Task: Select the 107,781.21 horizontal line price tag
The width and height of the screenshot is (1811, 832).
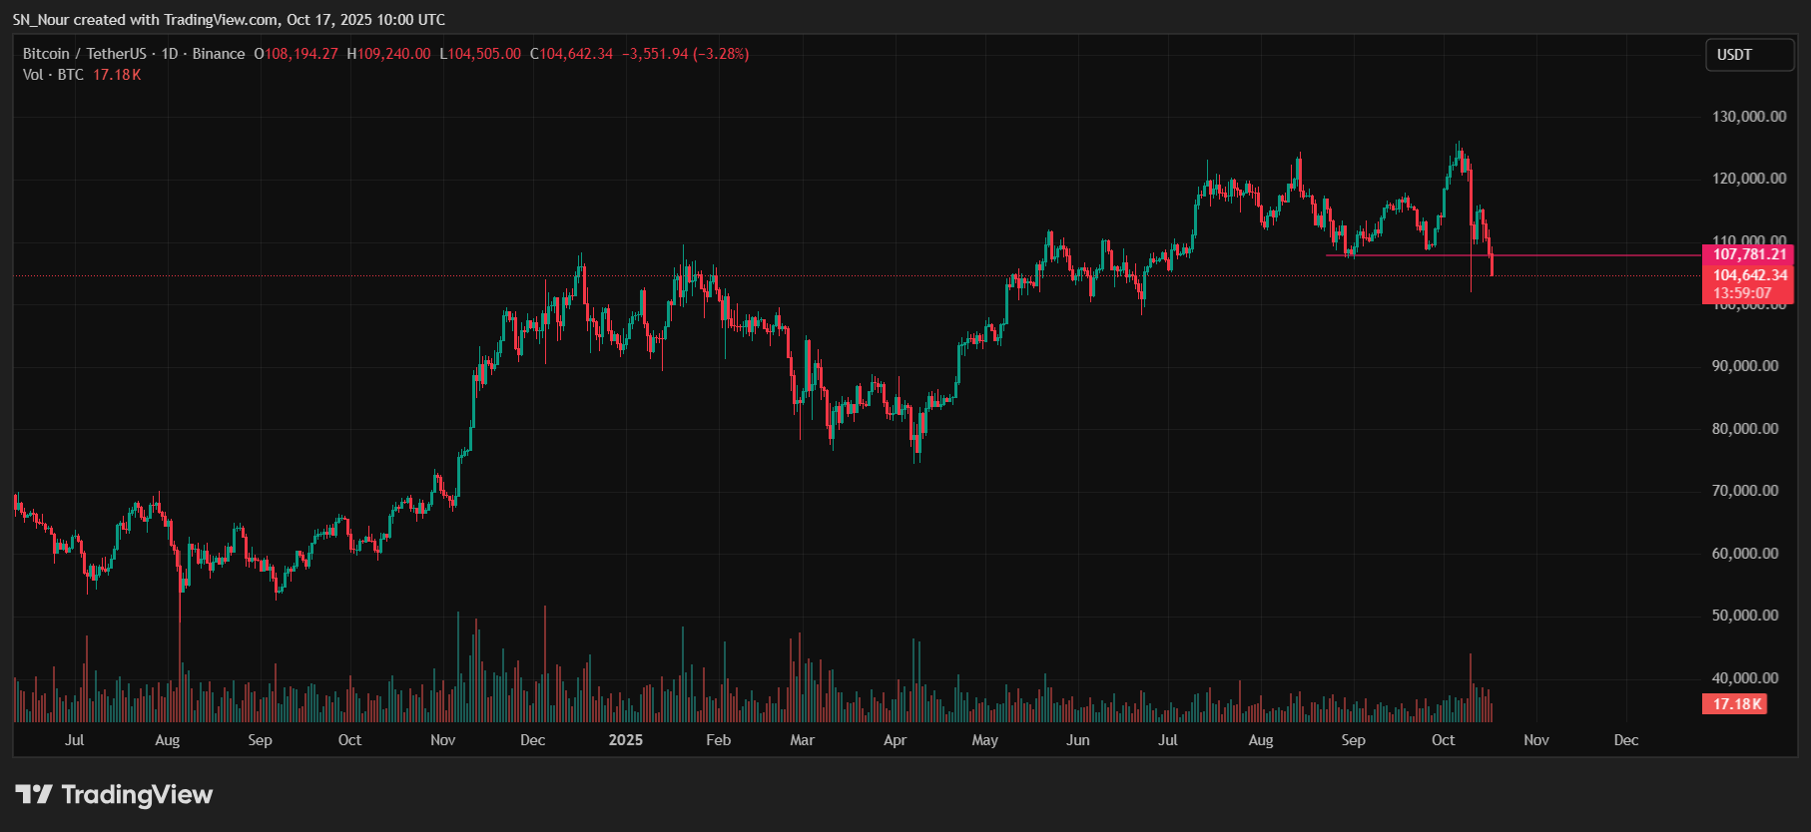Action: (1749, 254)
